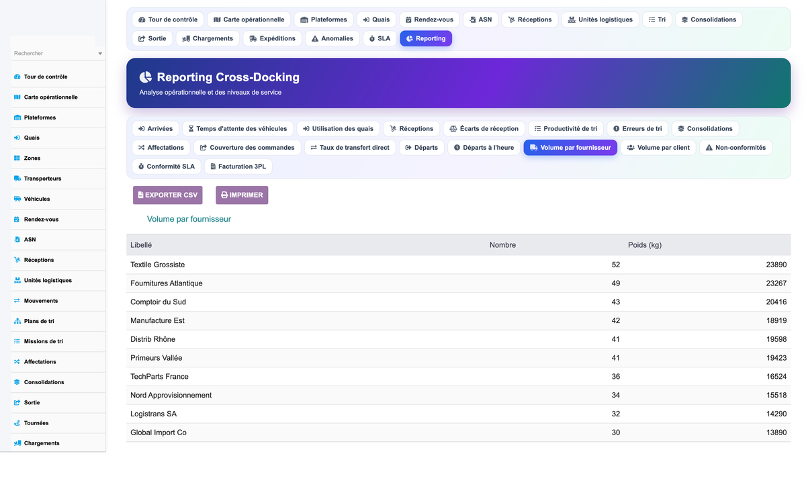Image resolution: width=806 pixels, height=499 pixels.
Task: Show the Départs report
Action: pyautogui.click(x=422, y=147)
